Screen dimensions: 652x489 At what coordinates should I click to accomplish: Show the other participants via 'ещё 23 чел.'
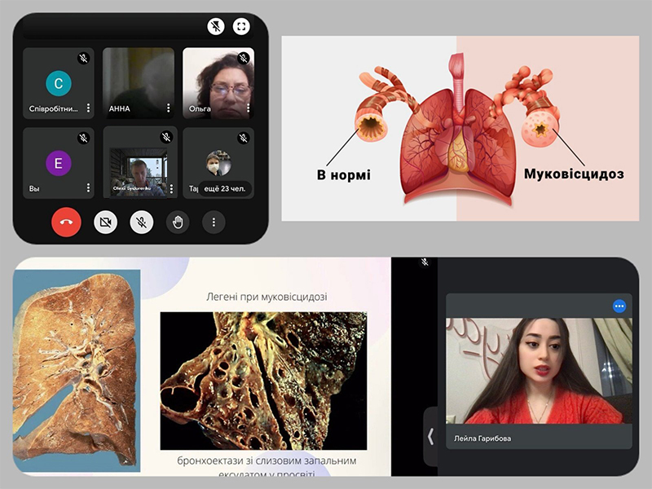click(x=225, y=188)
